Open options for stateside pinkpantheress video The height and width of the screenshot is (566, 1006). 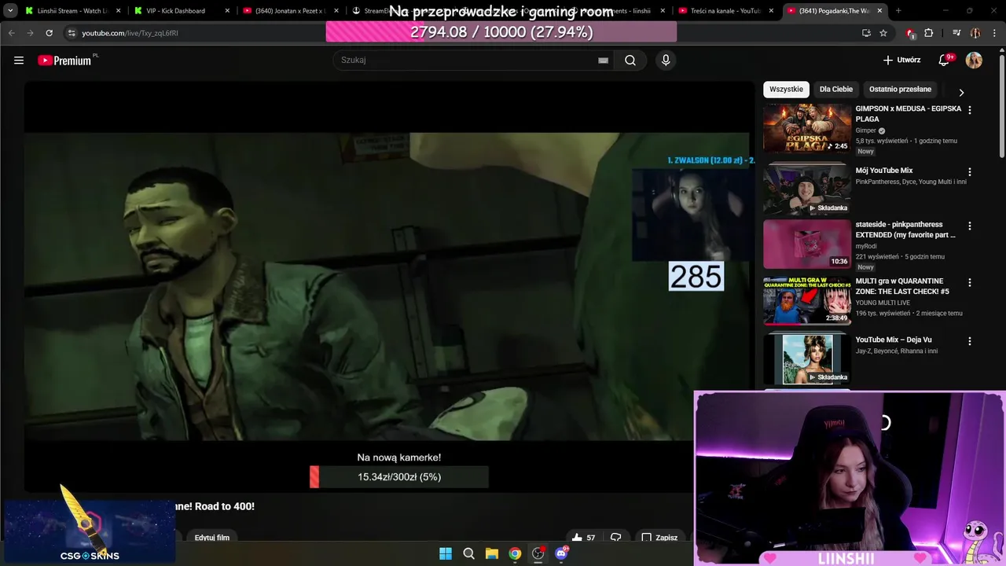[969, 226]
